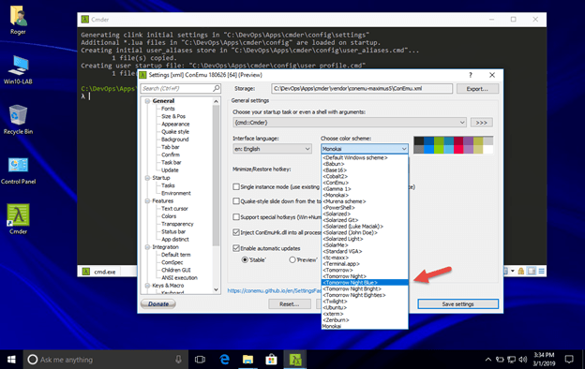Viewport: 585px width, 369px height.
Task: Open the Action Center notifications
Action: [569, 360]
